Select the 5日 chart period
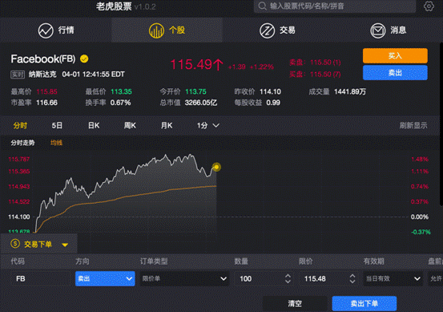Image resolution: width=443 pixels, height=312 pixels. (x=57, y=126)
